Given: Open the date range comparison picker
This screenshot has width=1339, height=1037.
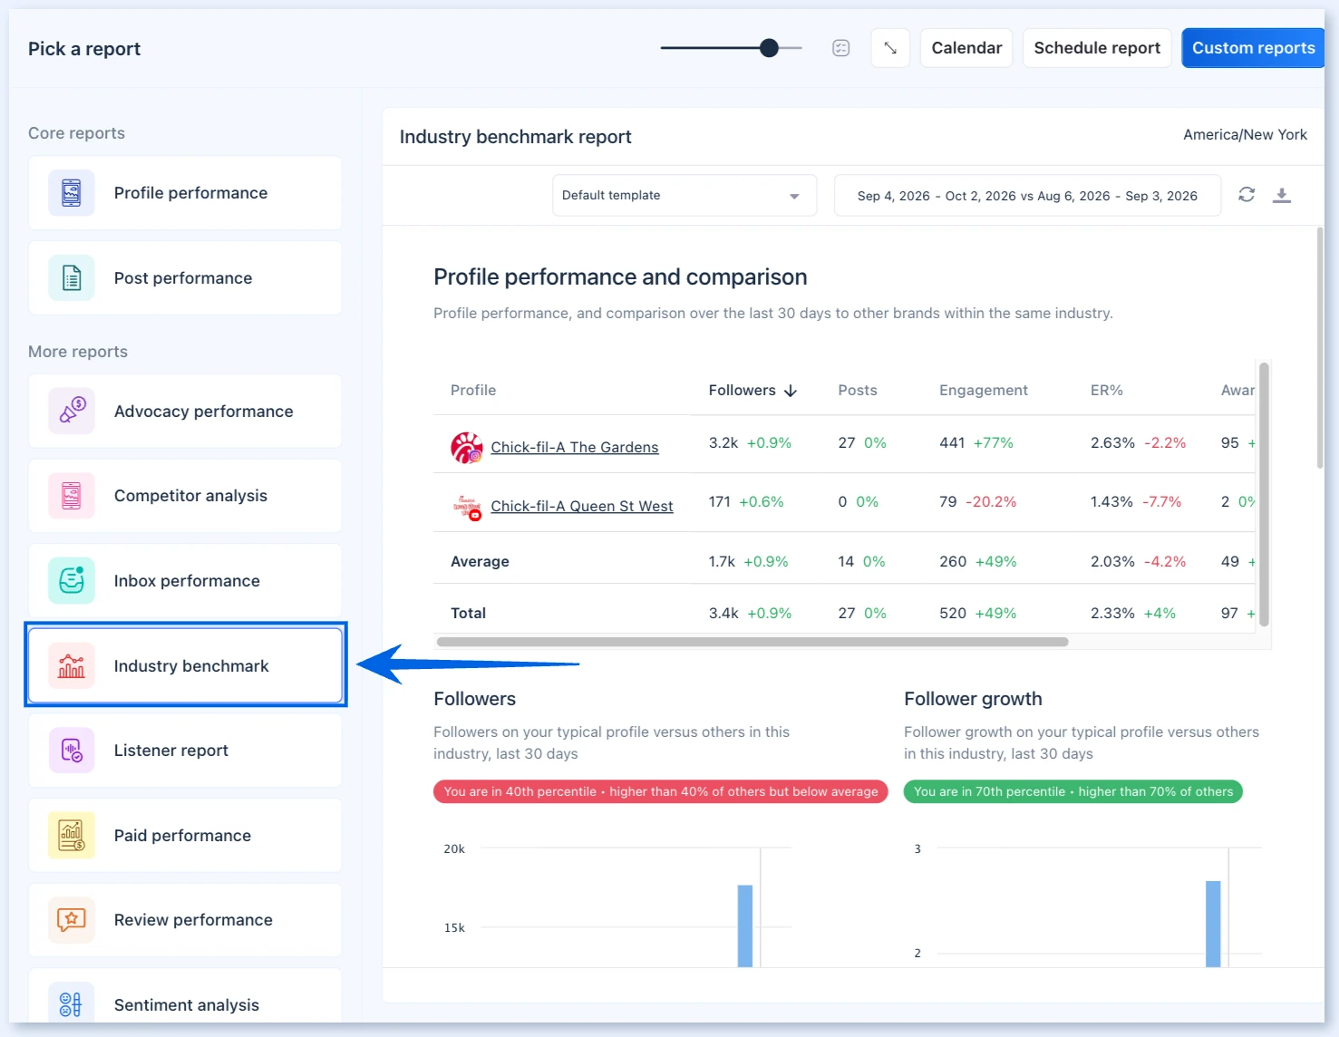Looking at the screenshot, I should (1027, 196).
